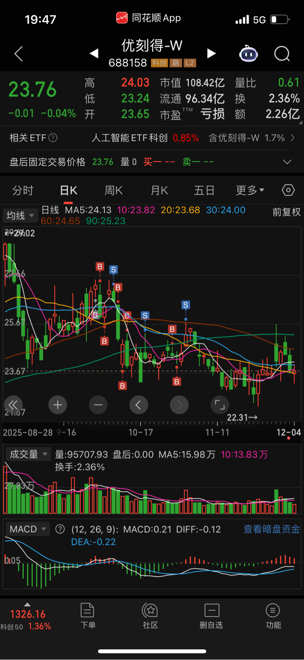Enter fullscreen chart with the expand icon
Viewport: 304px width, 660px height.
tap(220, 405)
